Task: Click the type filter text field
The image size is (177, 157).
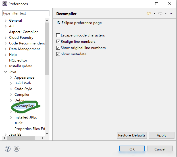Action: (26, 13)
